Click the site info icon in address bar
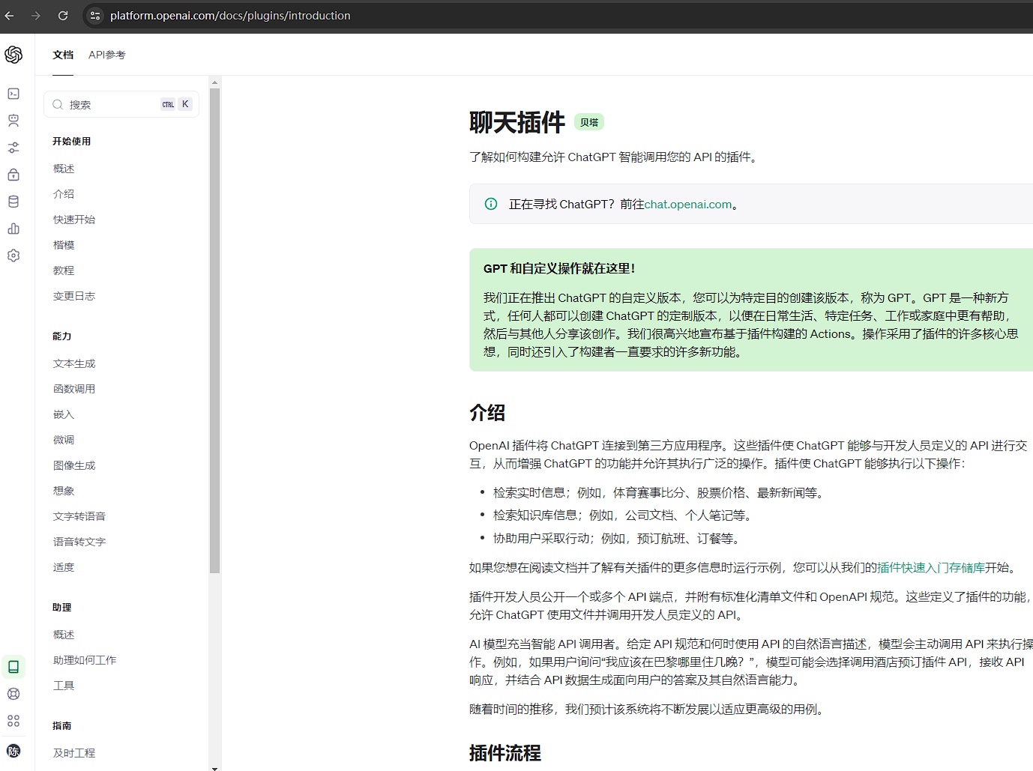This screenshot has width=1033, height=771. point(95,15)
